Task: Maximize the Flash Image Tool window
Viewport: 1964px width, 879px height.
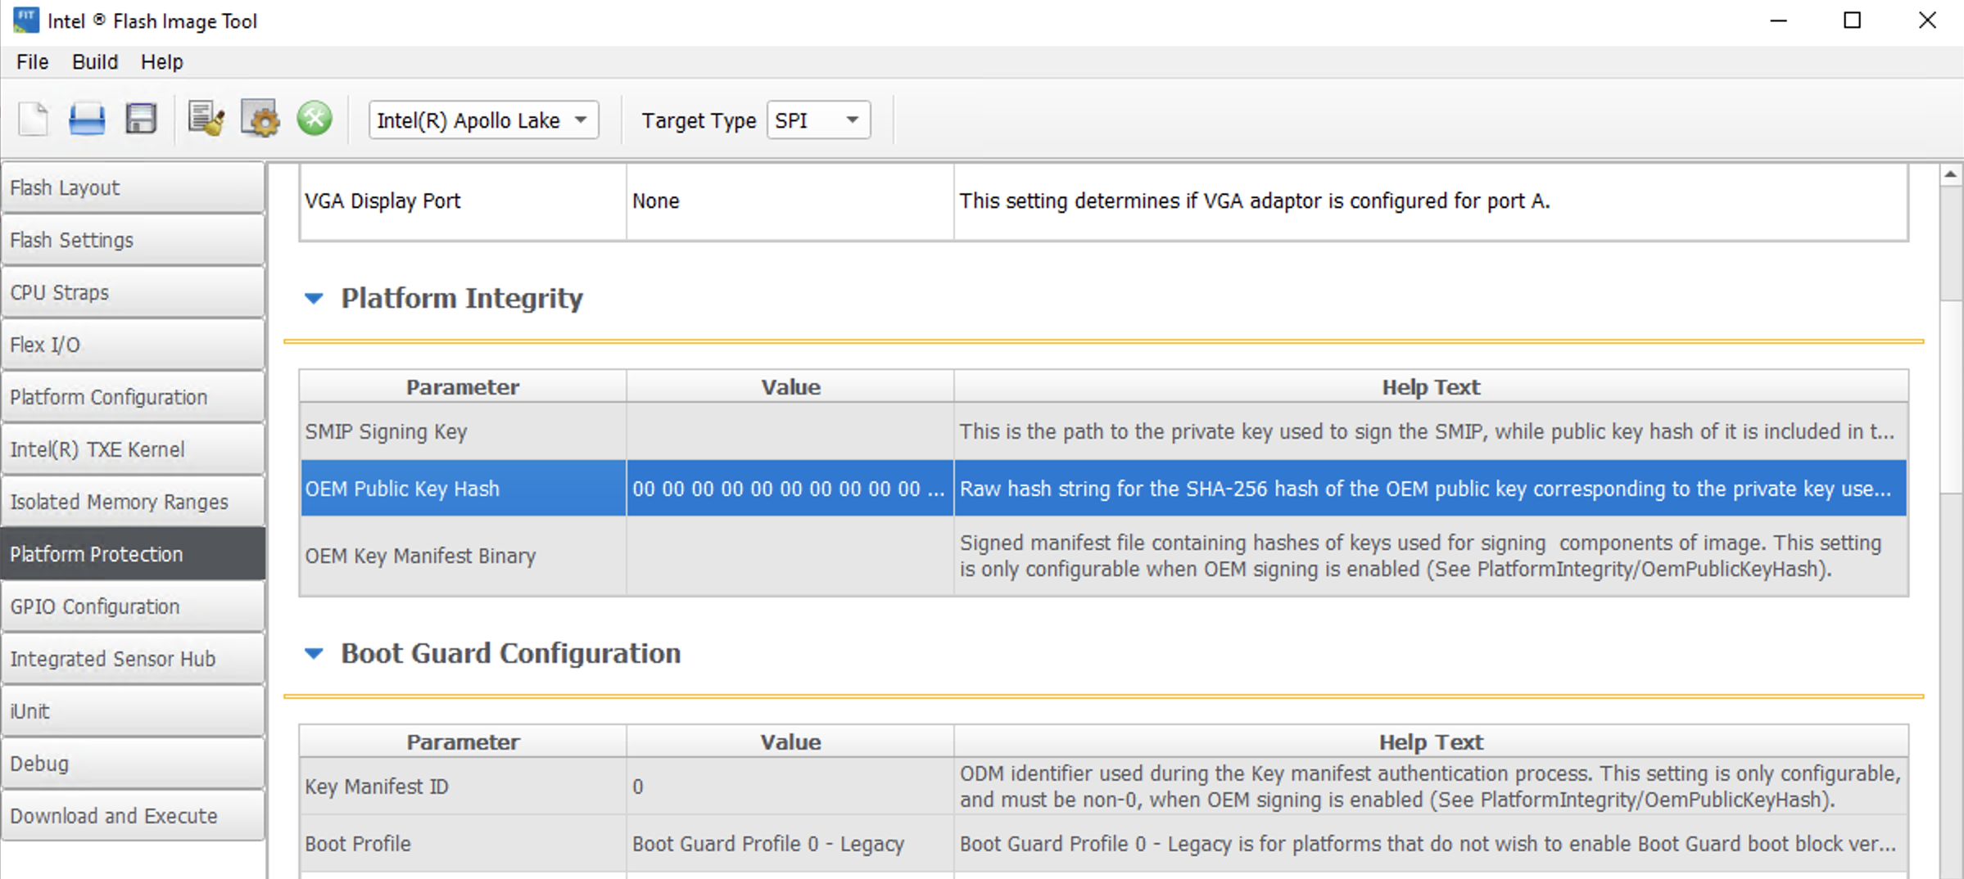Action: [1853, 20]
